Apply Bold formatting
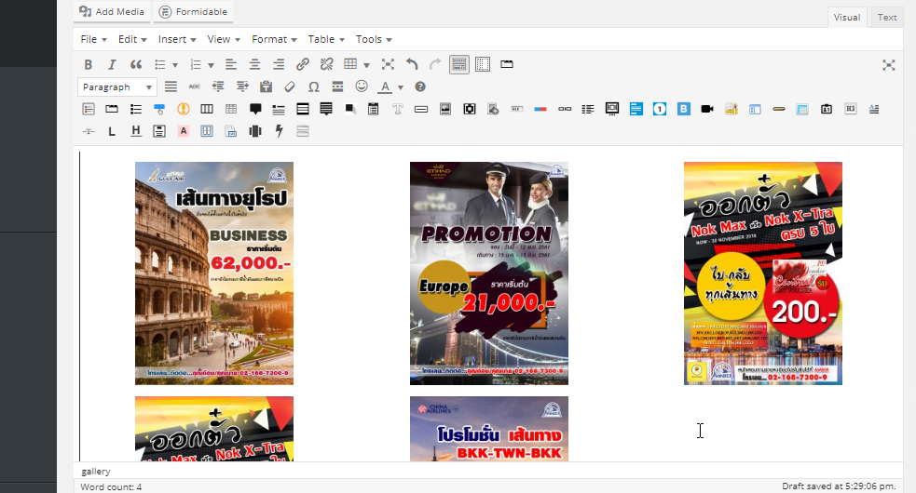Viewport: 916px width, 493px height. click(89, 65)
